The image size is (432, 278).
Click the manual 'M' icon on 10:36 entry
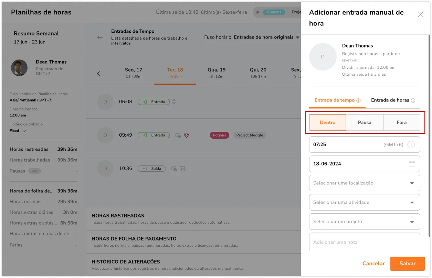coord(182,169)
